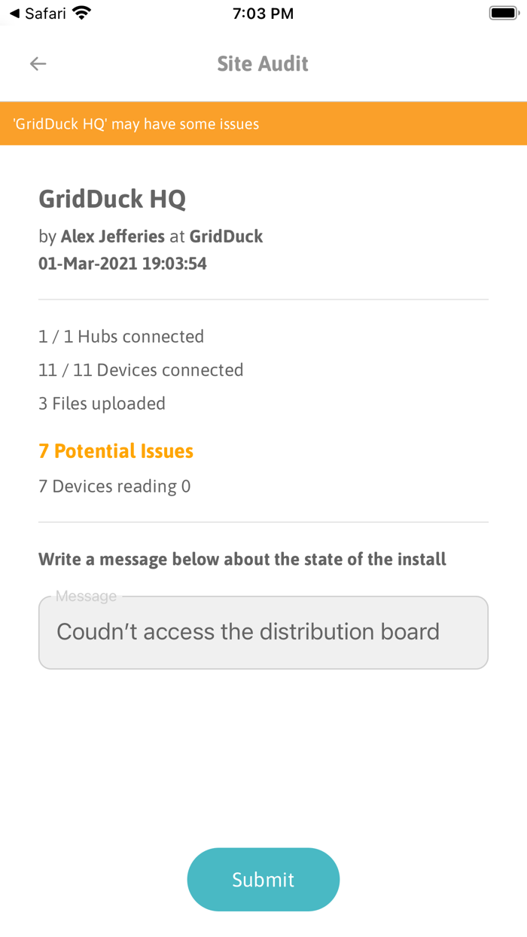Select '11 / 11 Devices connected' row
Viewport: 527px width, 937px height.
(141, 370)
